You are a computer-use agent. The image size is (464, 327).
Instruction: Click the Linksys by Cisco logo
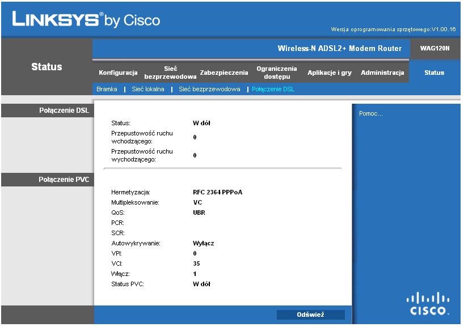(x=86, y=19)
